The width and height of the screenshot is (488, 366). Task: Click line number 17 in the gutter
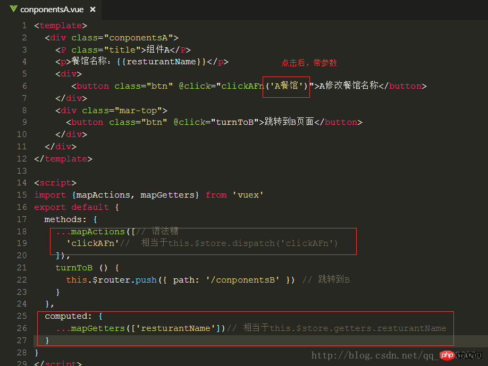pos(22,219)
